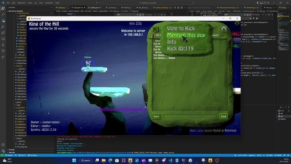Screen dimensions: 291x164
Task: Click the Windows Start button
Action: 74,160
